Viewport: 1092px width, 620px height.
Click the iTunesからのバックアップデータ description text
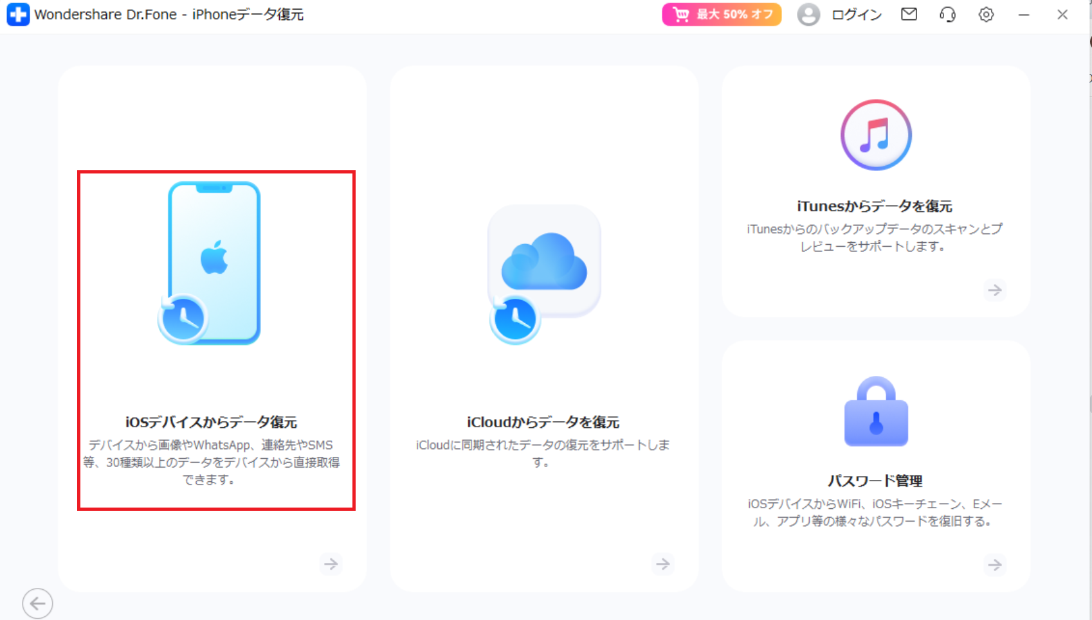point(875,237)
